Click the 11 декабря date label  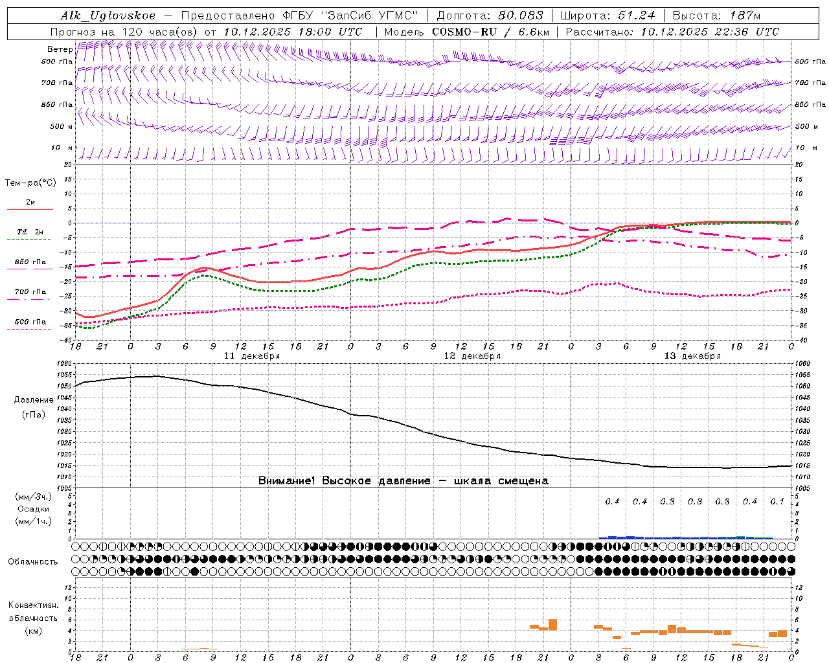click(x=252, y=356)
